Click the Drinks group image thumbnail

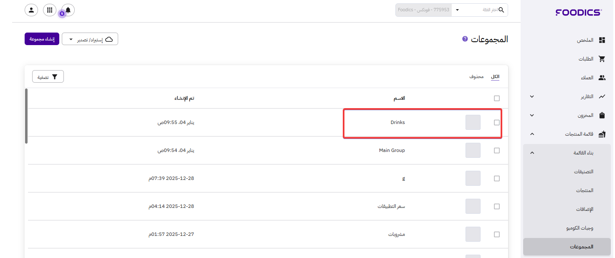(x=473, y=123)
